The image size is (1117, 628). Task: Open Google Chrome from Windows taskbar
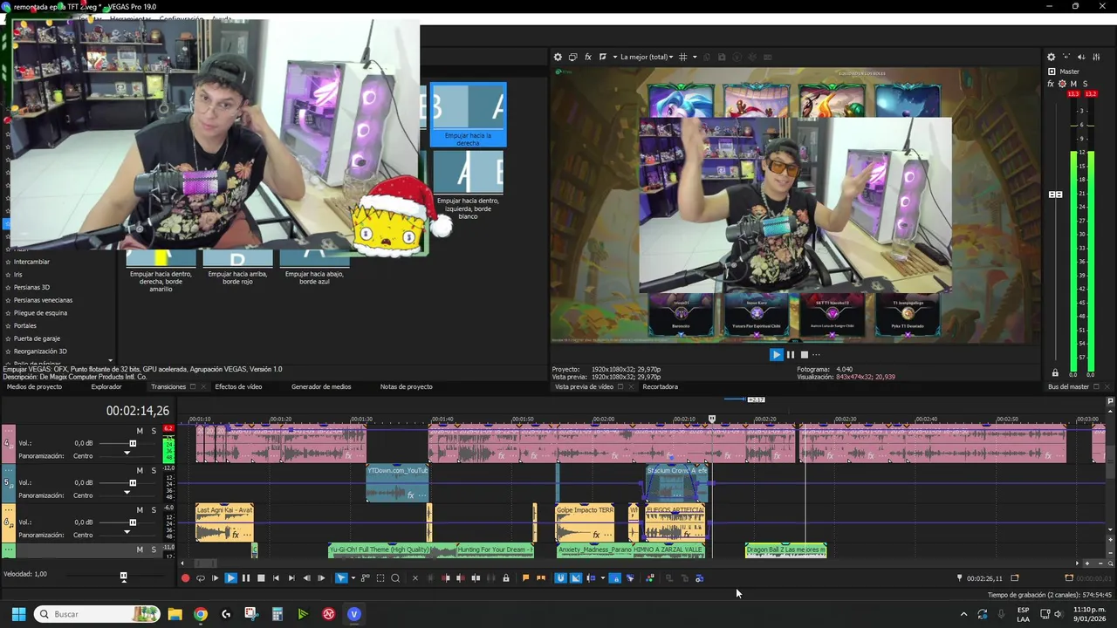coord(201,614)
